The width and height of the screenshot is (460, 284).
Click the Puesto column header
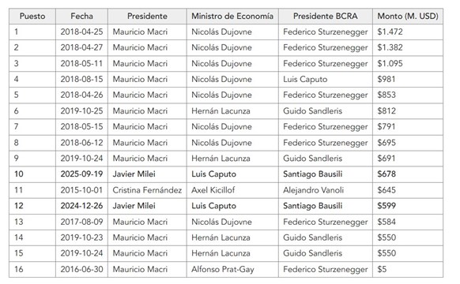32,16
